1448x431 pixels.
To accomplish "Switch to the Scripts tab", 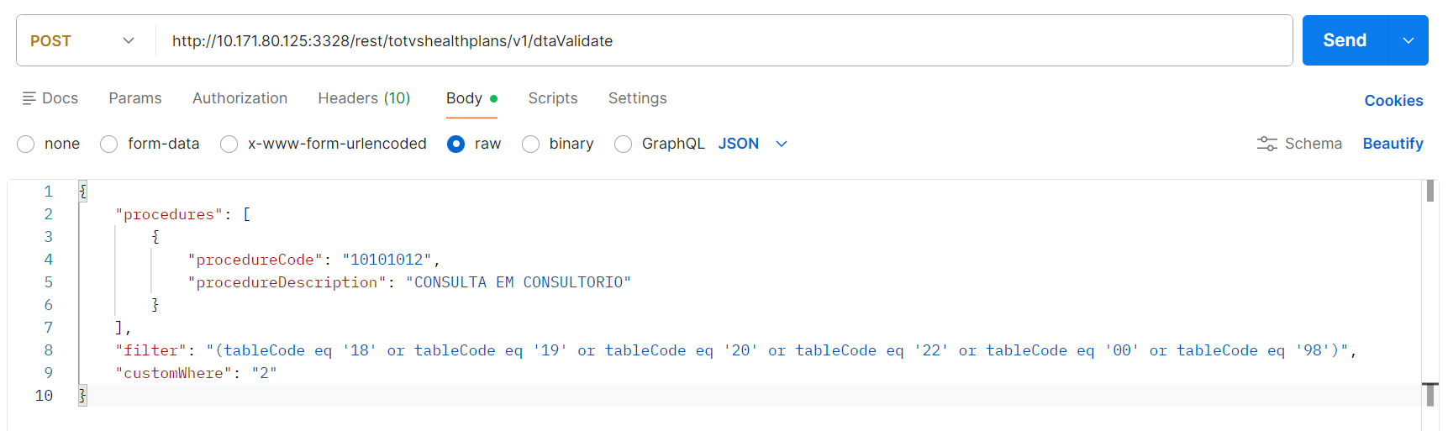I will point(553,98).
